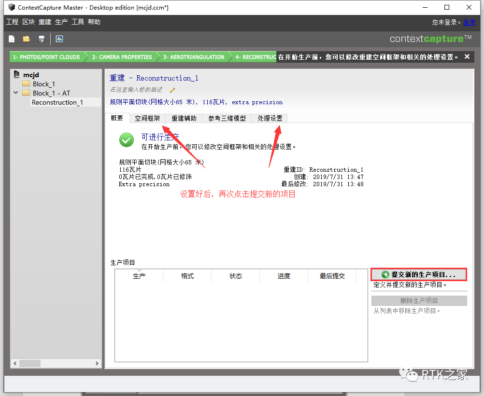Switch to the 处理设置 tab
The height and width of the screenshot is (396, 484).
(270, 118)
